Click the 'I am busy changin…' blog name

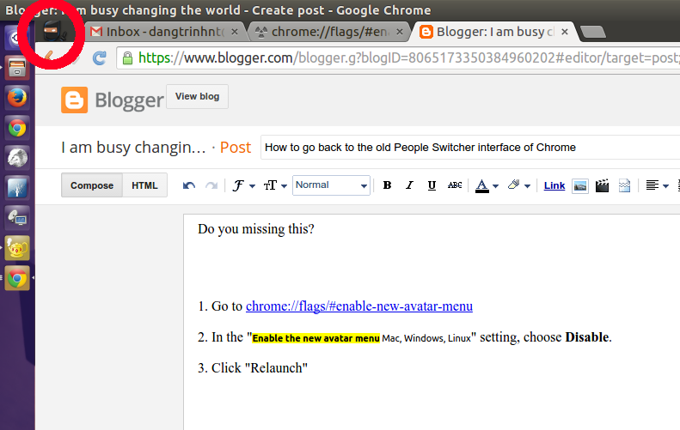(x=133, y=148)
